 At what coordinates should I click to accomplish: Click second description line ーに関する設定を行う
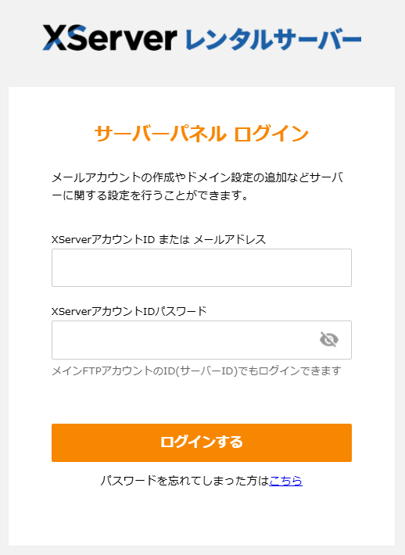[150, 195]
